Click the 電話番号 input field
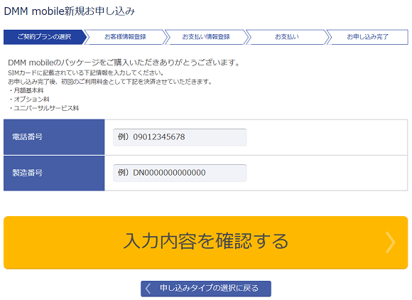The image size is (412, 300). pyautogui.click(x=180, y=137)
